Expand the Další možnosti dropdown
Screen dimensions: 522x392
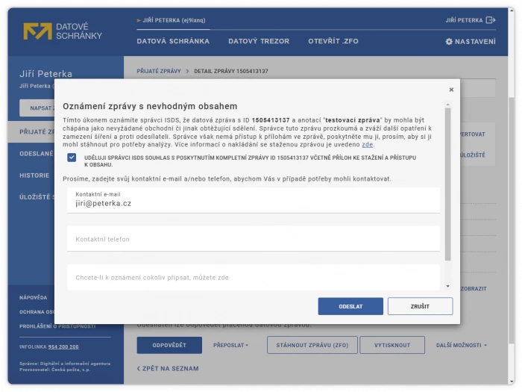click(462, 345)
